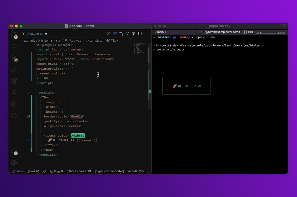Open the editor More Actions ellipsis menu
Image resolution: width=297 pixels, height=197 pixels.
pyautogui.click(x=146, y=34)
